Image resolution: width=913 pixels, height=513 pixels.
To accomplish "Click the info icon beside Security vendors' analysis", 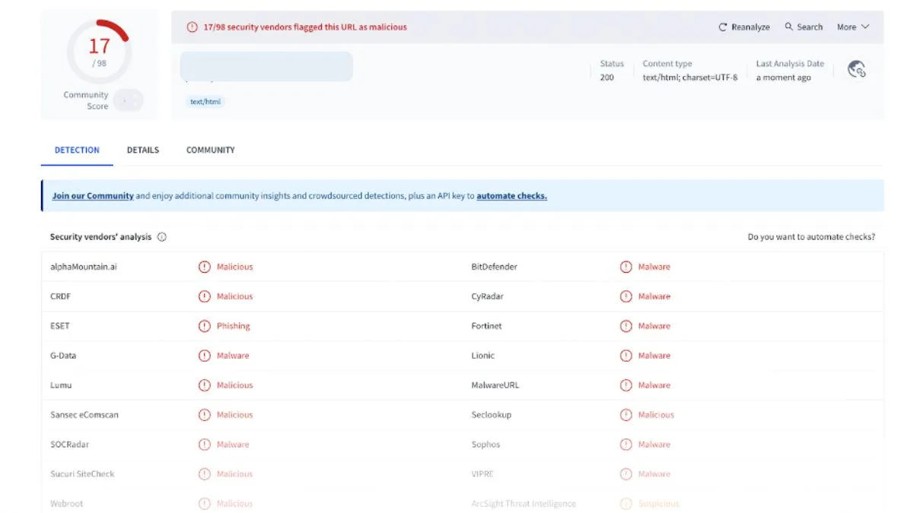I will tap(162, 237).
